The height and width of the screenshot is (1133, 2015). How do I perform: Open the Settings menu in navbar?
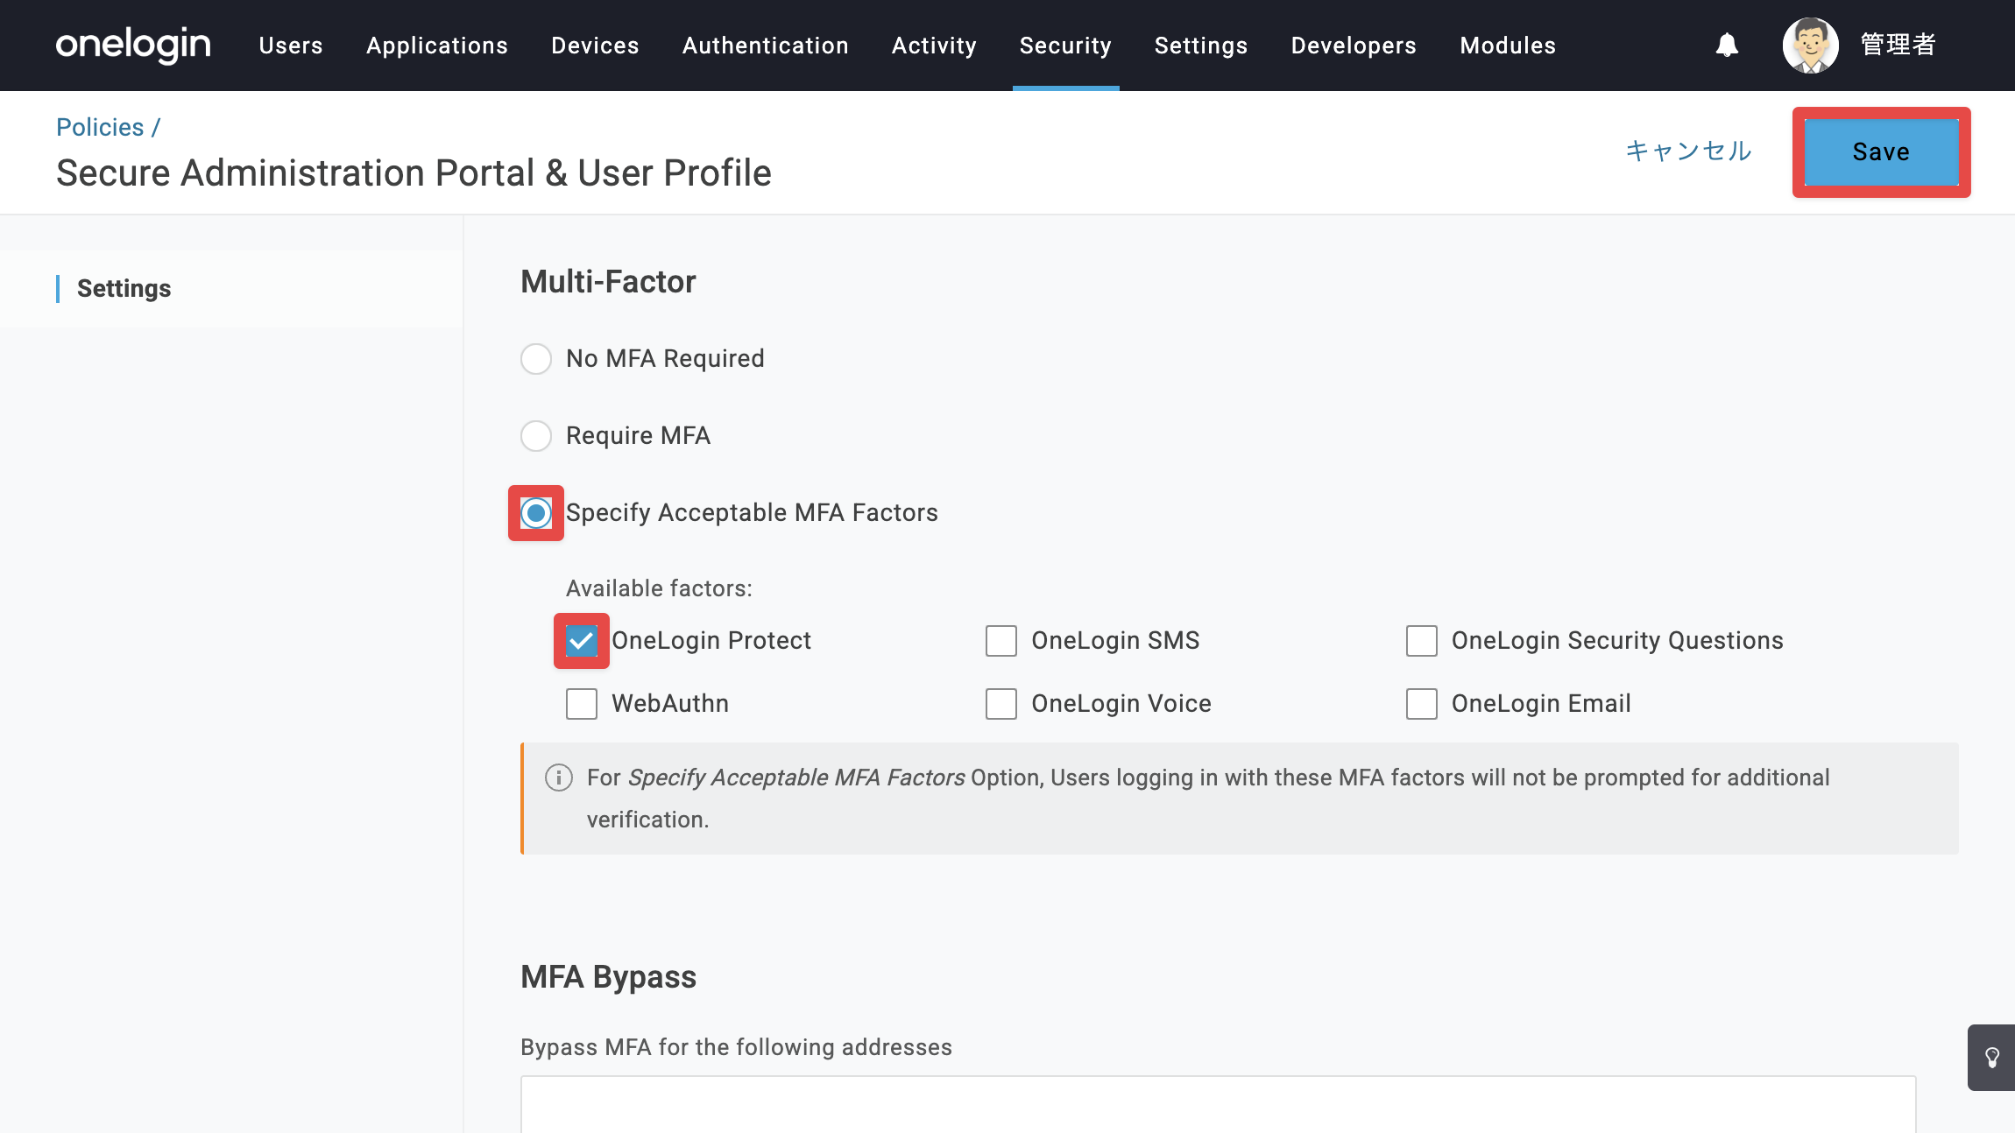click(1201, 46)
